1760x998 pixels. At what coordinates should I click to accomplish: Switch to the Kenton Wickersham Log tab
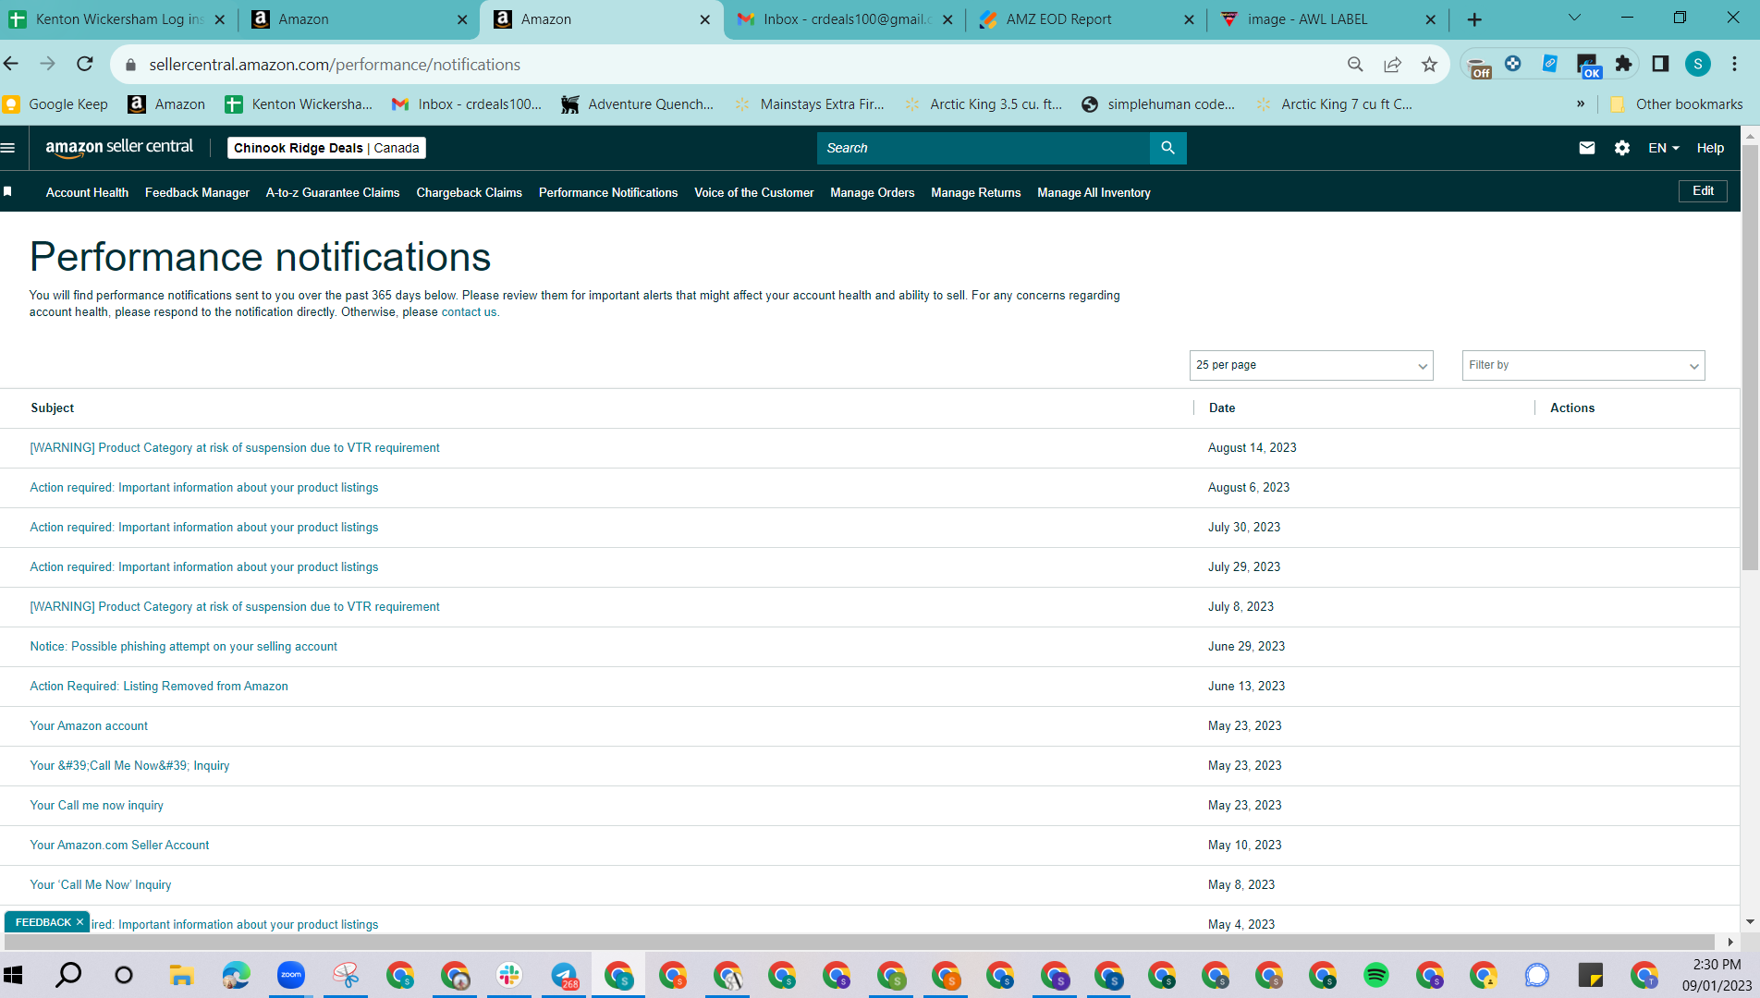pos(117,19)
